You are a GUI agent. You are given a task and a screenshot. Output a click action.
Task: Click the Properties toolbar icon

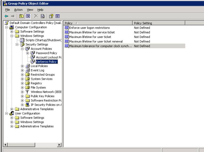(43, 16)
